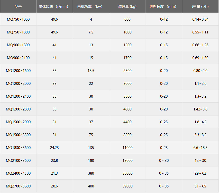This screenshot has height=193, width=219.
Task: Select the 6.6~18.5 output cell
Action: click(x=200, y=148)
